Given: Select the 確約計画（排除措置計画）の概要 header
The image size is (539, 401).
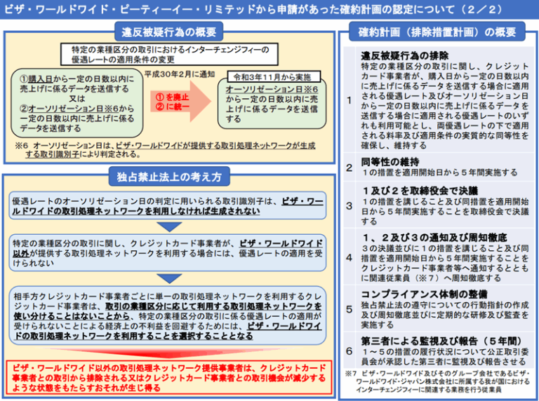Looking at the screenshot, I should (x=437, y=32).
